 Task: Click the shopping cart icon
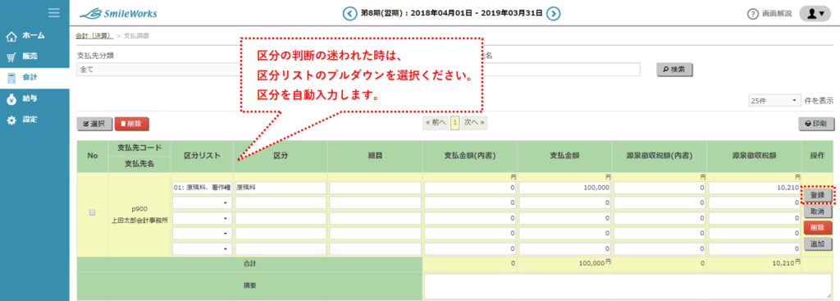point(11,57)
